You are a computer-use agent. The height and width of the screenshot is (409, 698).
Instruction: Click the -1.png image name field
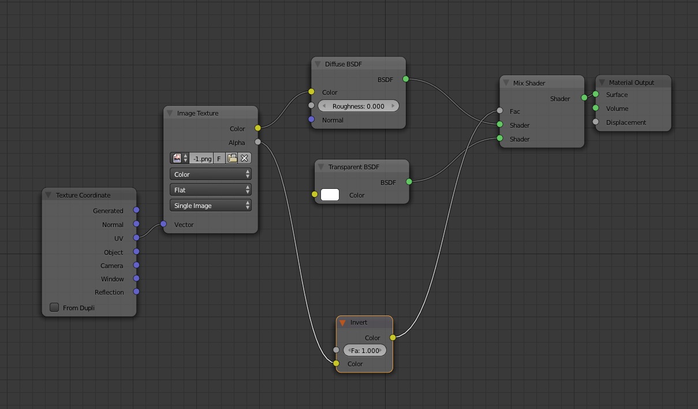(x=201, y=158)
